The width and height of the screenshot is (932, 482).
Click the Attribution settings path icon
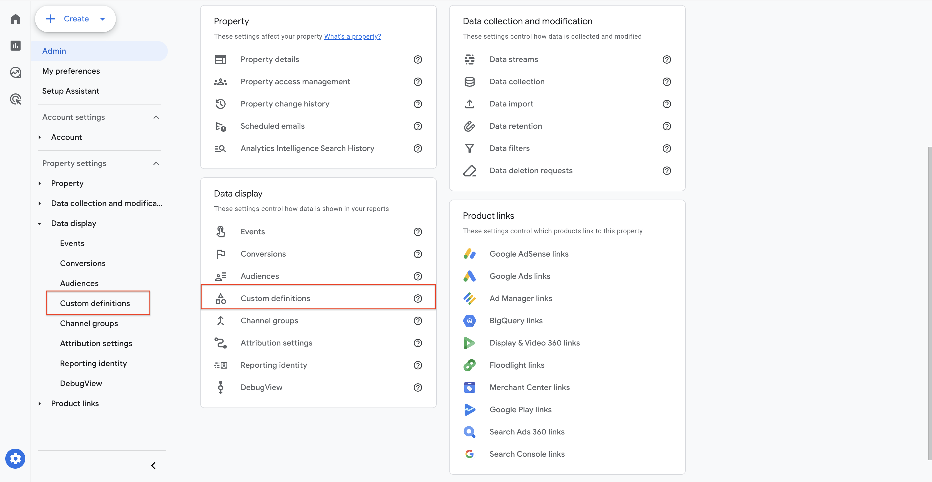pos(220,343)
